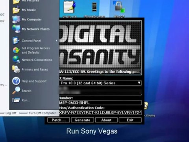This screenshot has width=189, height=142.
Task: Choose My Music menu entry text
Action: tap(29, 10)
